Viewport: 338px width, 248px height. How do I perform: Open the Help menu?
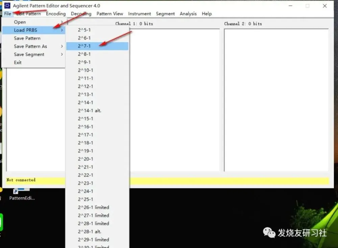pos(207,14)
